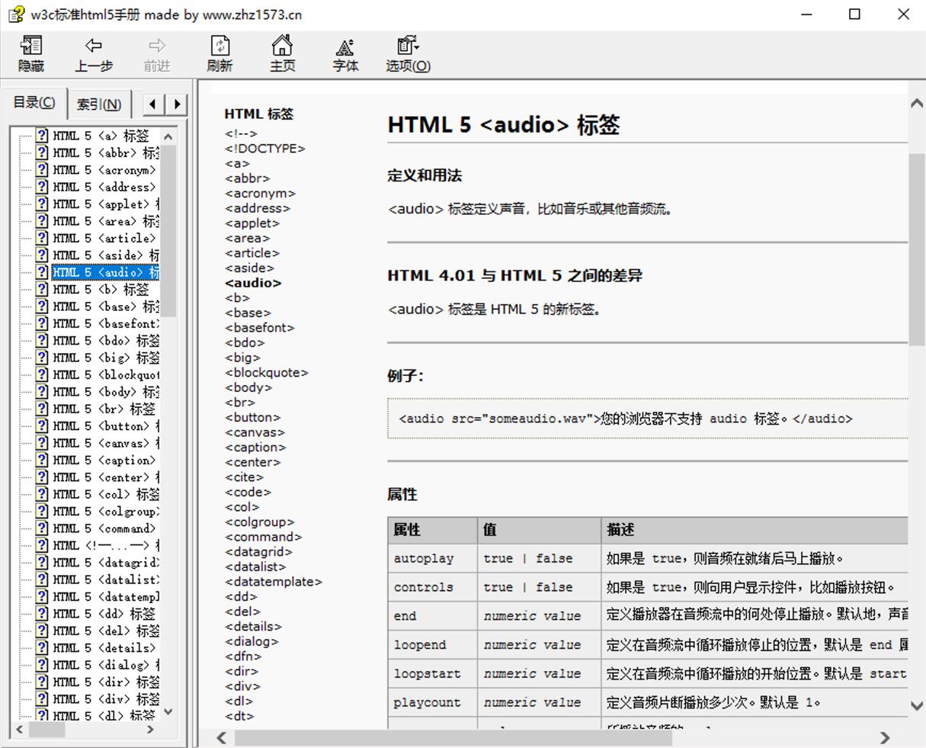Select HTML 5 <b> 标签 in the contents tree
This screenshot has height=748, width=926.
pos(101,290)
